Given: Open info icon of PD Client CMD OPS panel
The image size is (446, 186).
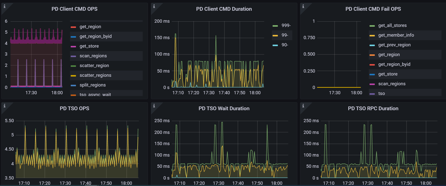Looking at the screenshot, I should tap(4, 6).
